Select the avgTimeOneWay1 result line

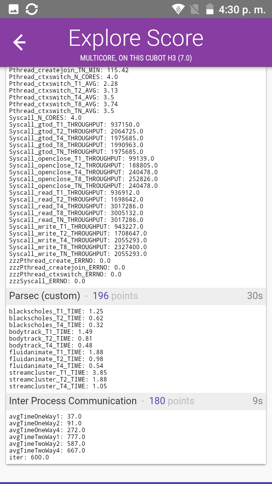[x=45, y=416]
